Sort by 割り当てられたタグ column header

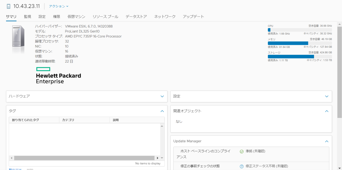click(34, 120)
